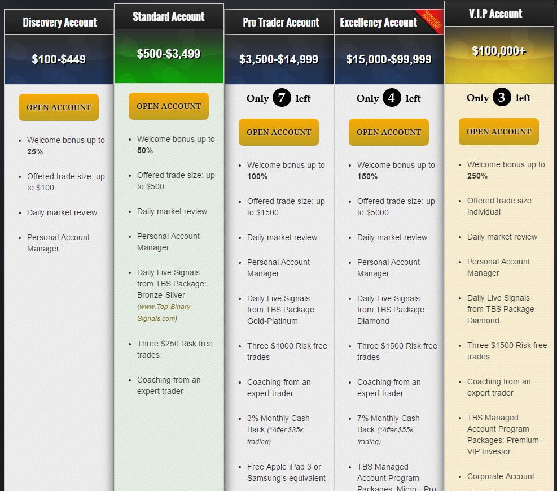This screenshot has height=491, width=557.
Task: Click 'Three $250 Risk free trades'
Action: pos(175,349)
